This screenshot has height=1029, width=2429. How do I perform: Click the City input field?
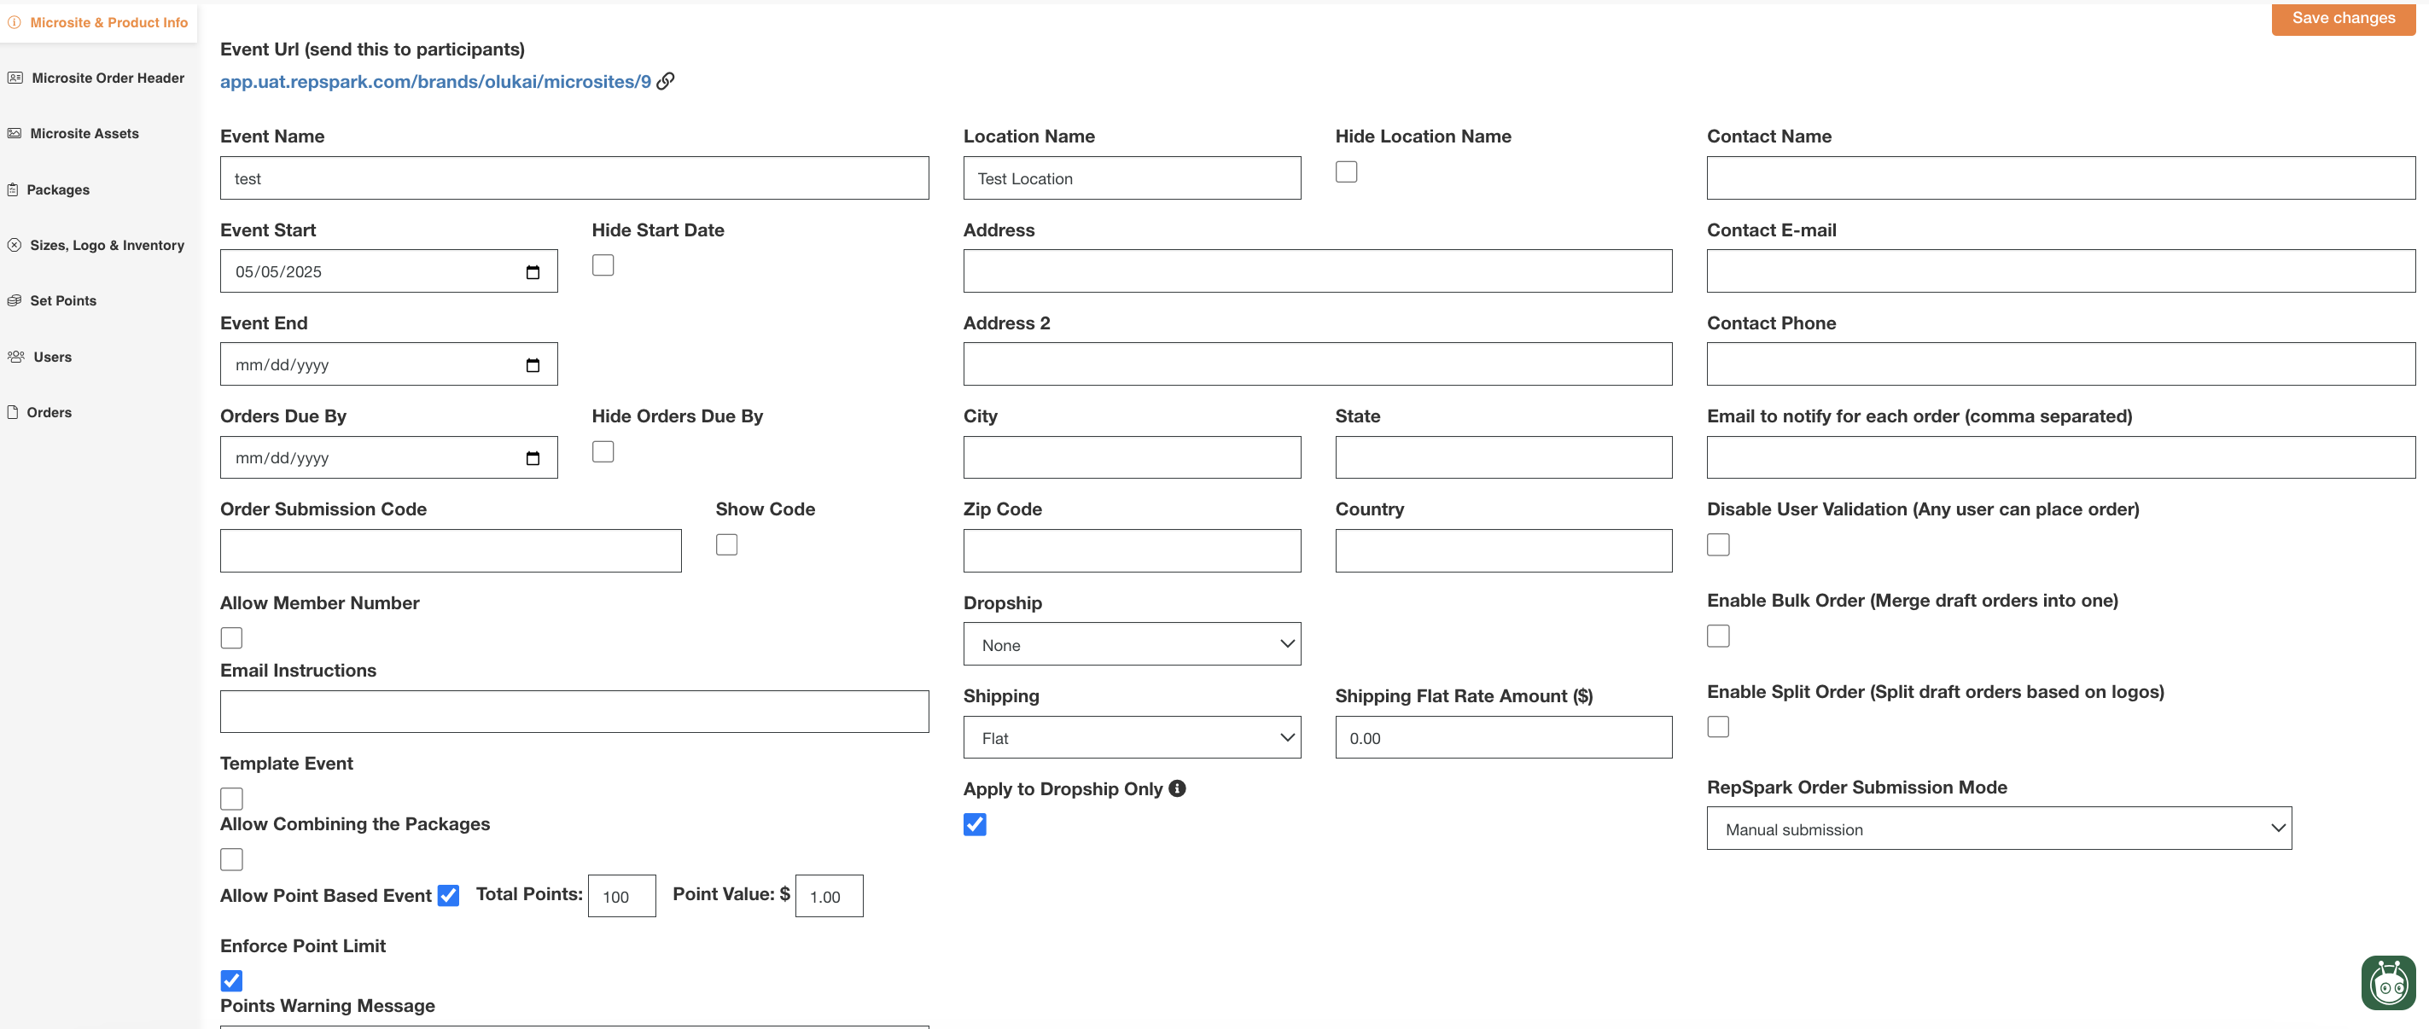coord(1132,457)
